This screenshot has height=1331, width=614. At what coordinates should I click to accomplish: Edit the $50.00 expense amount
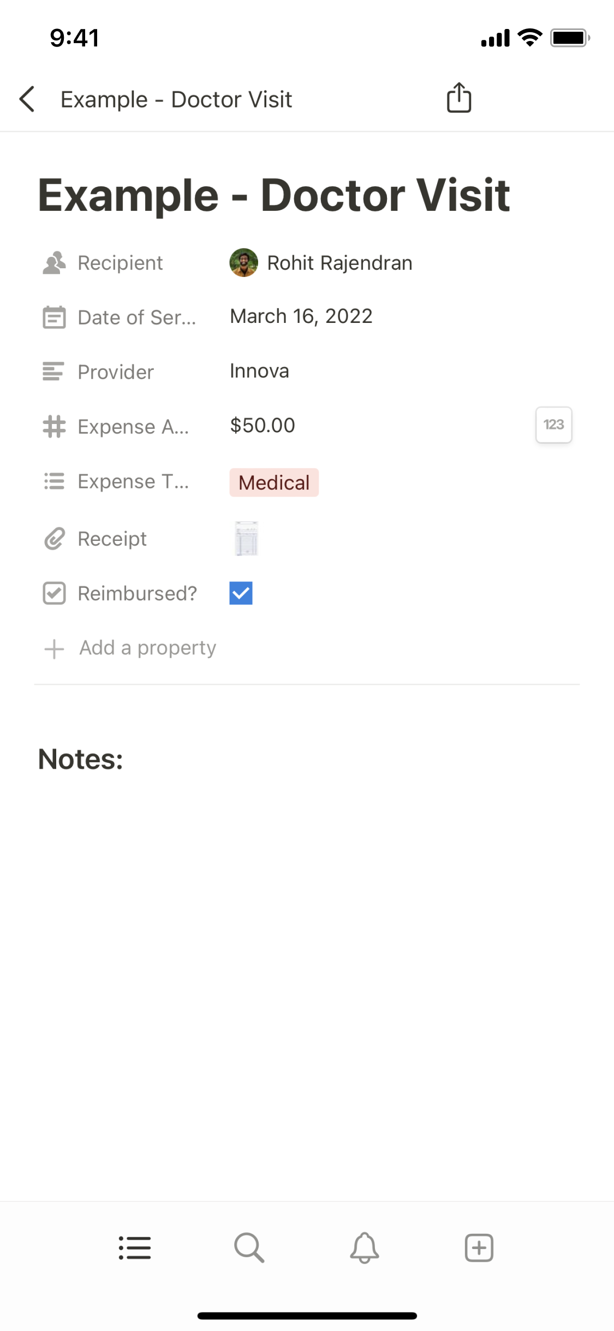point(263,426)
